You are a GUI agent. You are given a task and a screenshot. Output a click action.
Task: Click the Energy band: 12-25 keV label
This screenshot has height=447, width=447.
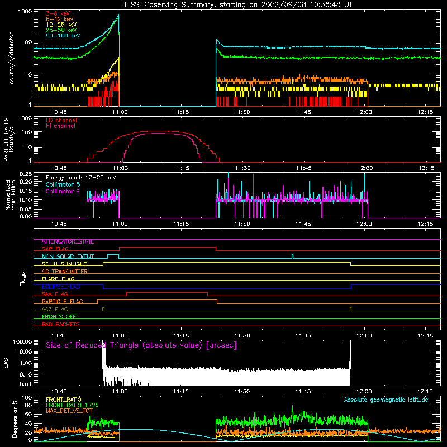click(x=81, y=178)
